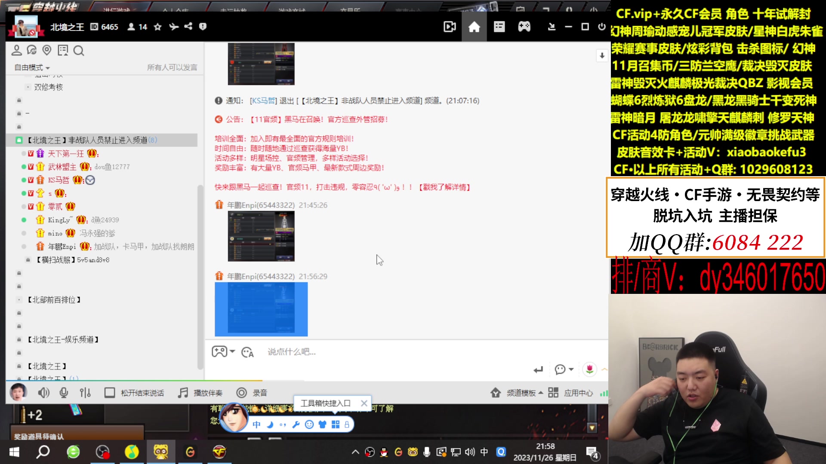Share the channel using share icon
This screenshot has width=826, height=464.
click(188, 27)
